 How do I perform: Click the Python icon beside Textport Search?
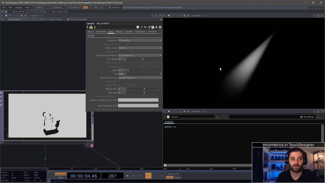pyautogui.click(x=168, y=117)
